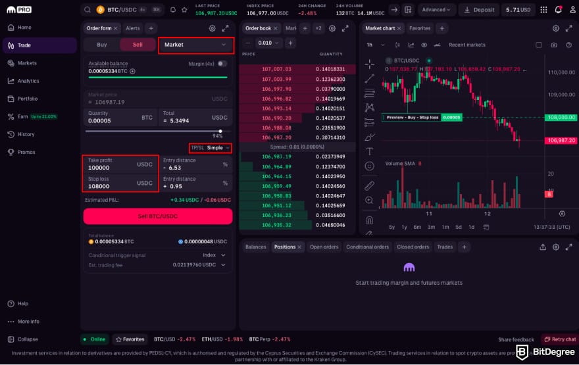Image resolution: width=579 pixels, height=365 pixels.
Task: Select the 5y chart range
Action: (391, 227)
